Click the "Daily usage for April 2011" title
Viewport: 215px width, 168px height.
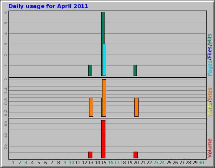48,6
